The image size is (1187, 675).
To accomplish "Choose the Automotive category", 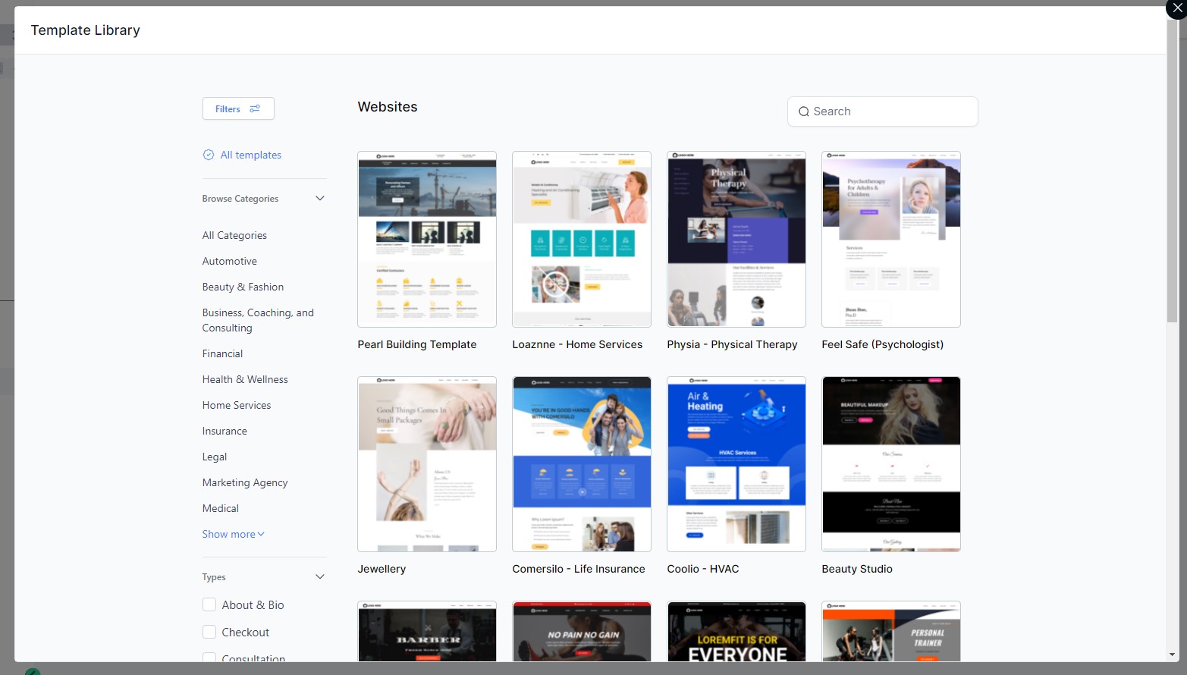I will tap(230, 261).
